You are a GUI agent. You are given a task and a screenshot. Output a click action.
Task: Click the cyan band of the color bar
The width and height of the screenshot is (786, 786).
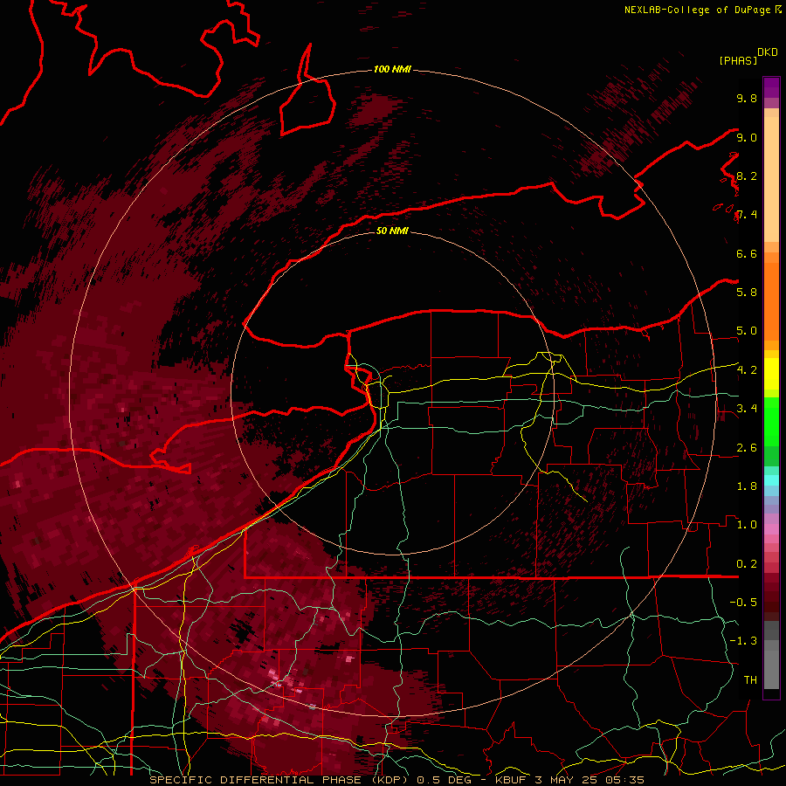(771, 480)
